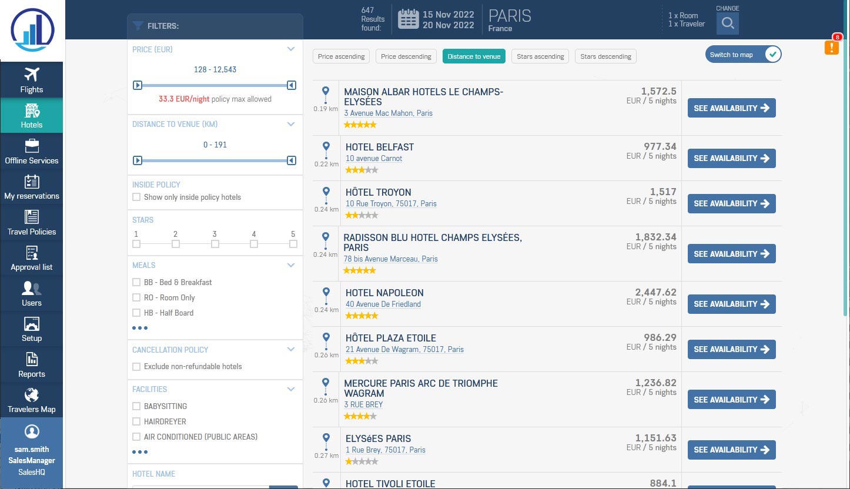
Task: Open 40 Avenue De Friedland address link
Action: (383, 304)
